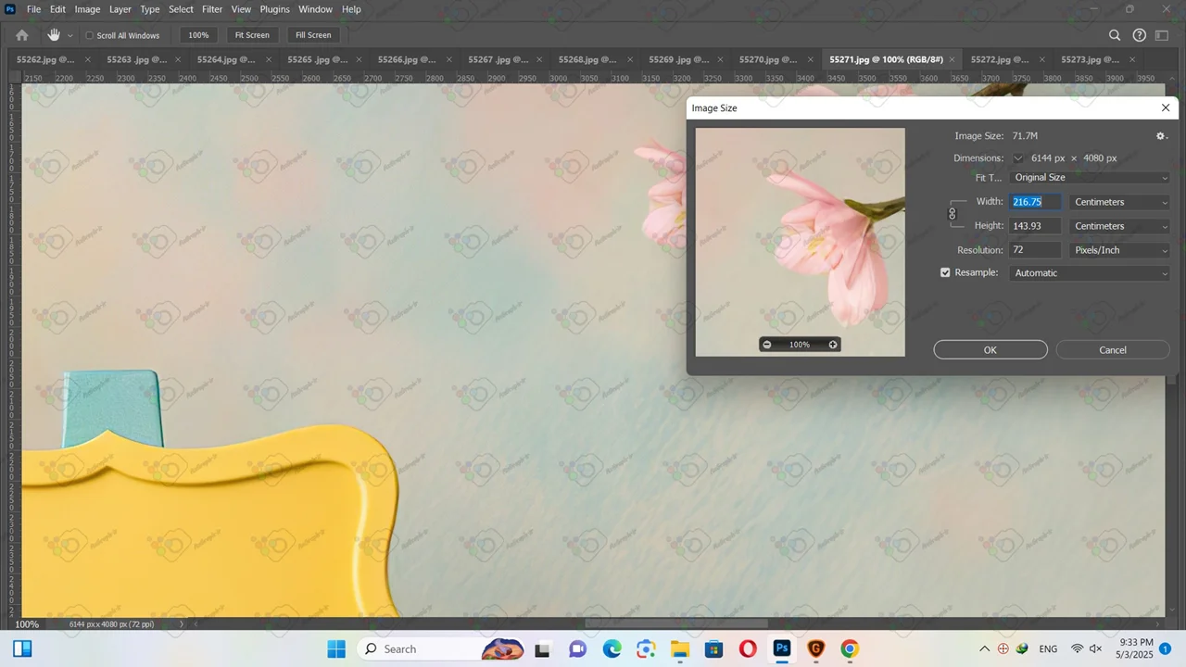
Task: Open the Discover help icon
Action: pyautogui.click(x=1140, y=35)
